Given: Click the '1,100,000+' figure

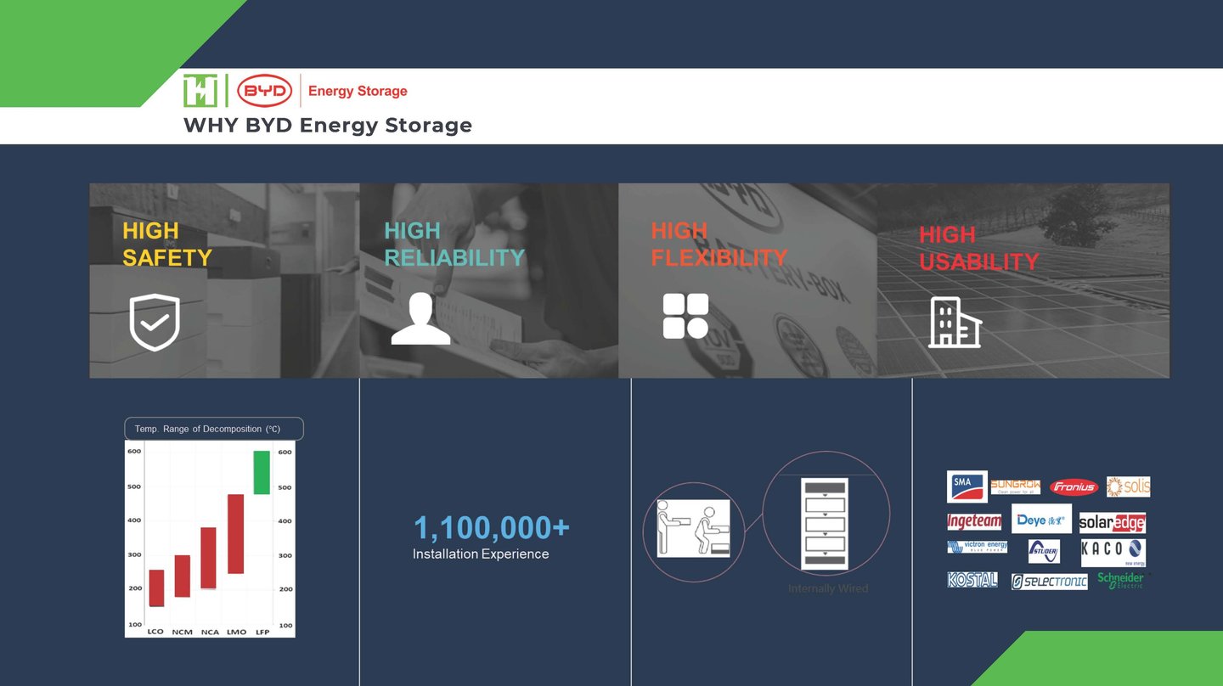Looking at the screenshot, I should point(491,527).
